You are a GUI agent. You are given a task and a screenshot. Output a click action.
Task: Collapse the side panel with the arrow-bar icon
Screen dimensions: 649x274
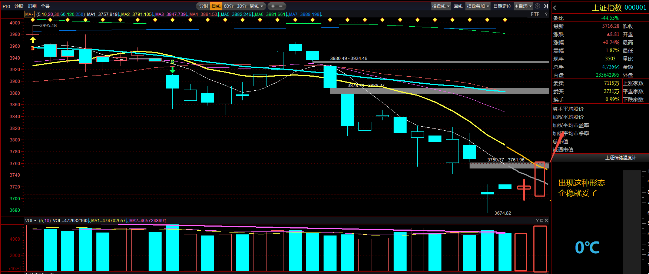(x=546, y=6)
